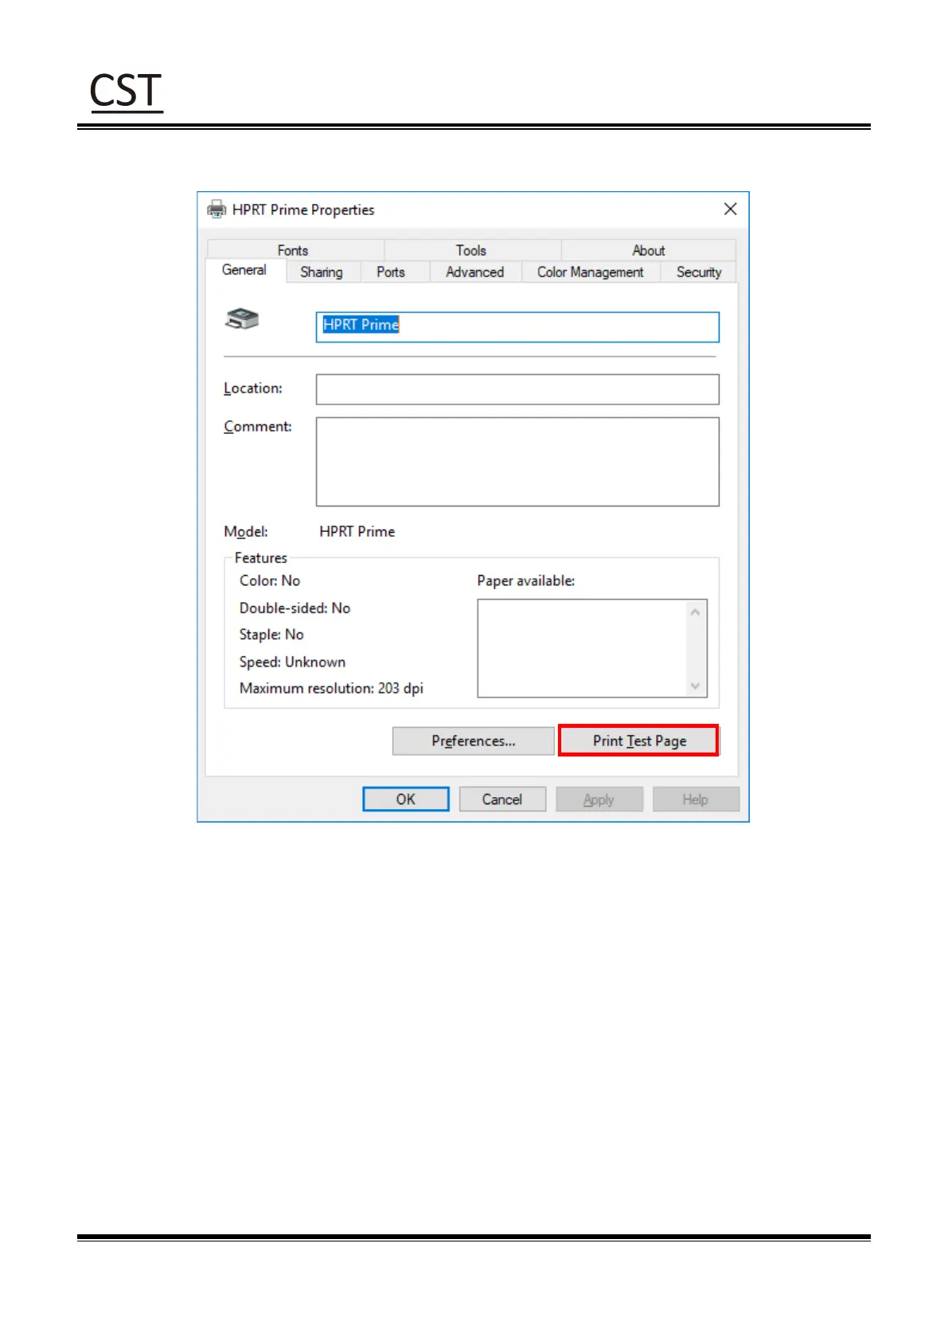Click the Comment text box

coord(517,462)
